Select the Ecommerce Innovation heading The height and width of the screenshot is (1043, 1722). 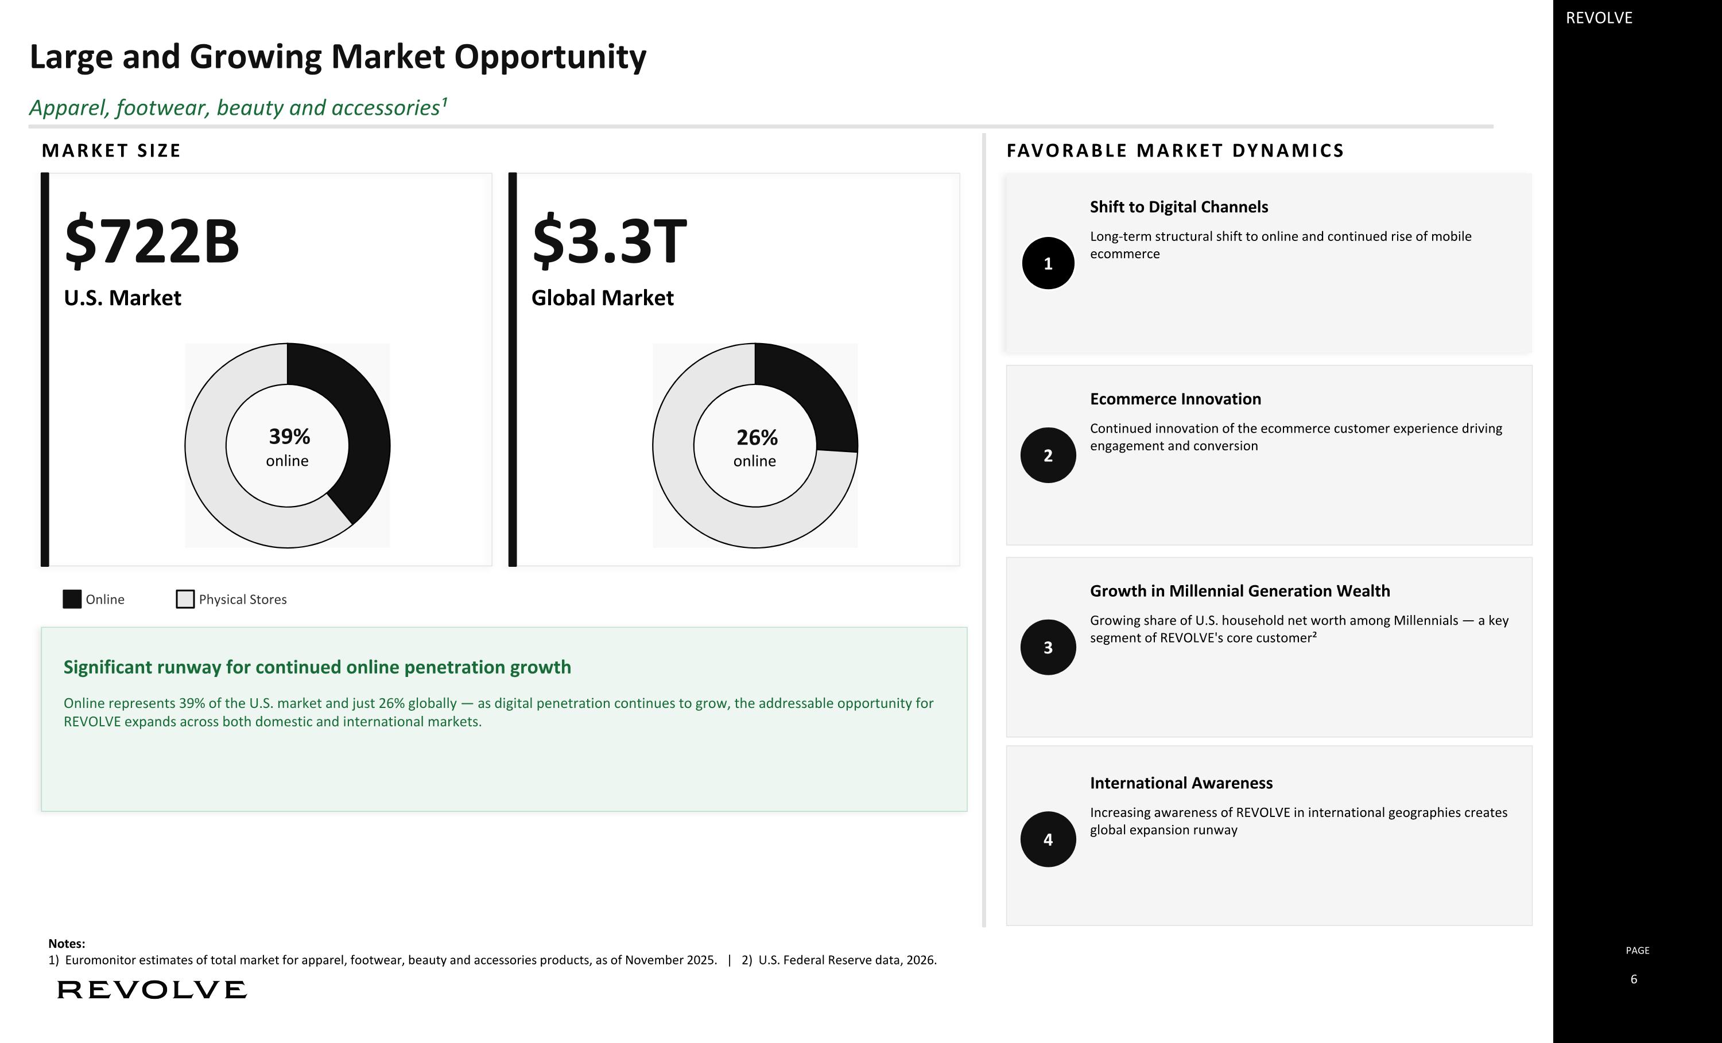(x=1176, y=399)
